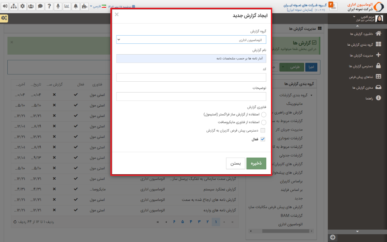Open the chat bubble icon
Screen dimensions: 387x242
[40, 6]
